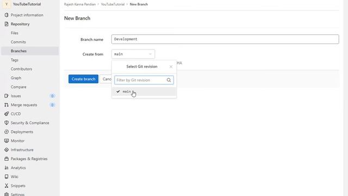Open Rajesh Kanna Pandian breadcrumb link
The height and width of the screenshot is (196, 348).
point(80,4)
